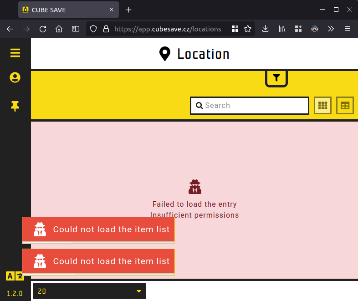Go to the browser home page
The image size is (358, 301).
click(x=59, y=29)
